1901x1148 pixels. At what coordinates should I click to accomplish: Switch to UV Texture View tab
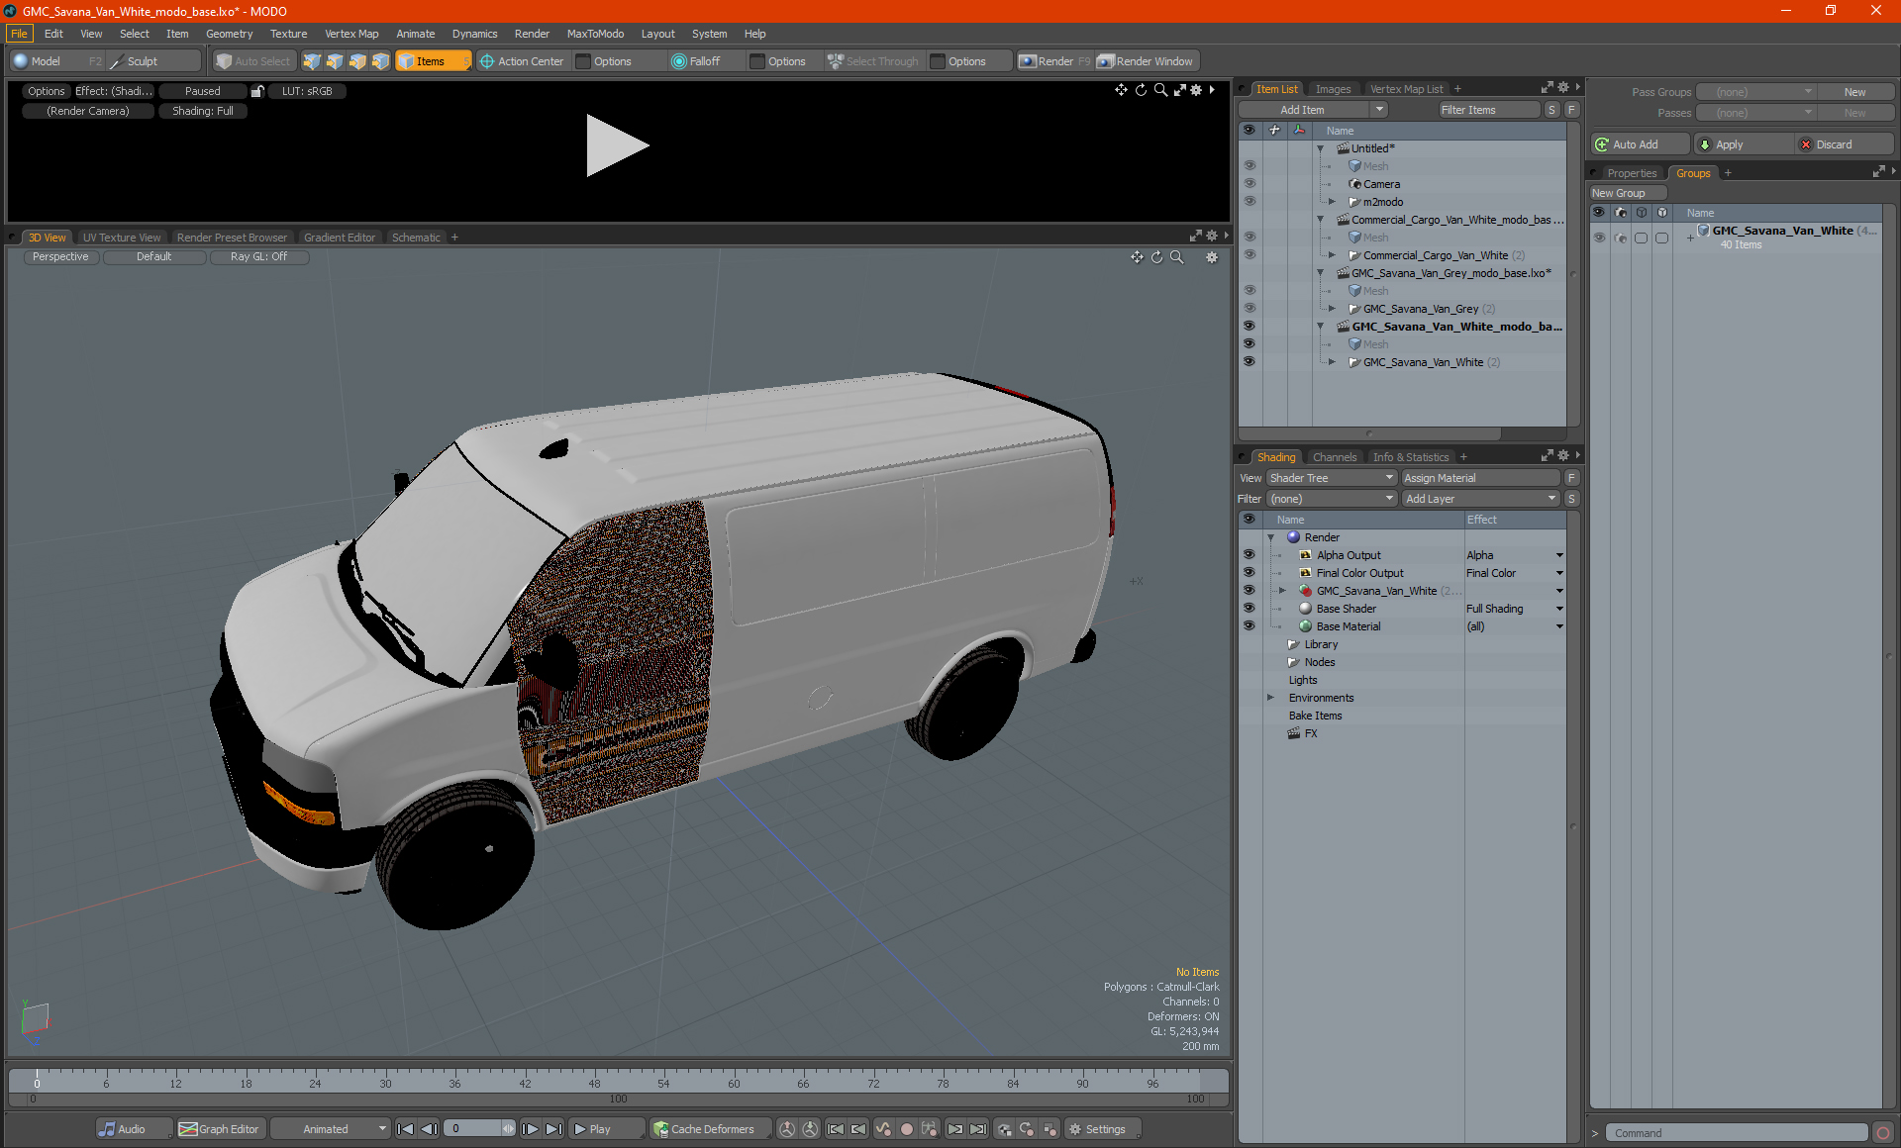121,238
